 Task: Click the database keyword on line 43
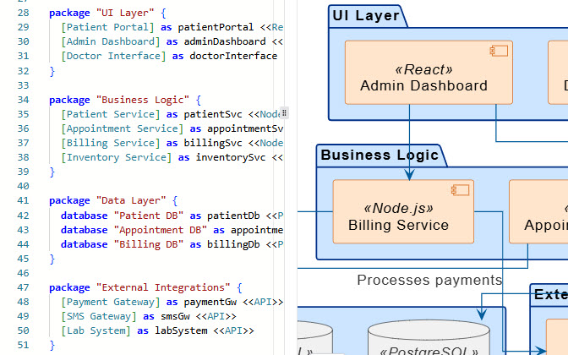pyautogui.click(x=84, y=230)
